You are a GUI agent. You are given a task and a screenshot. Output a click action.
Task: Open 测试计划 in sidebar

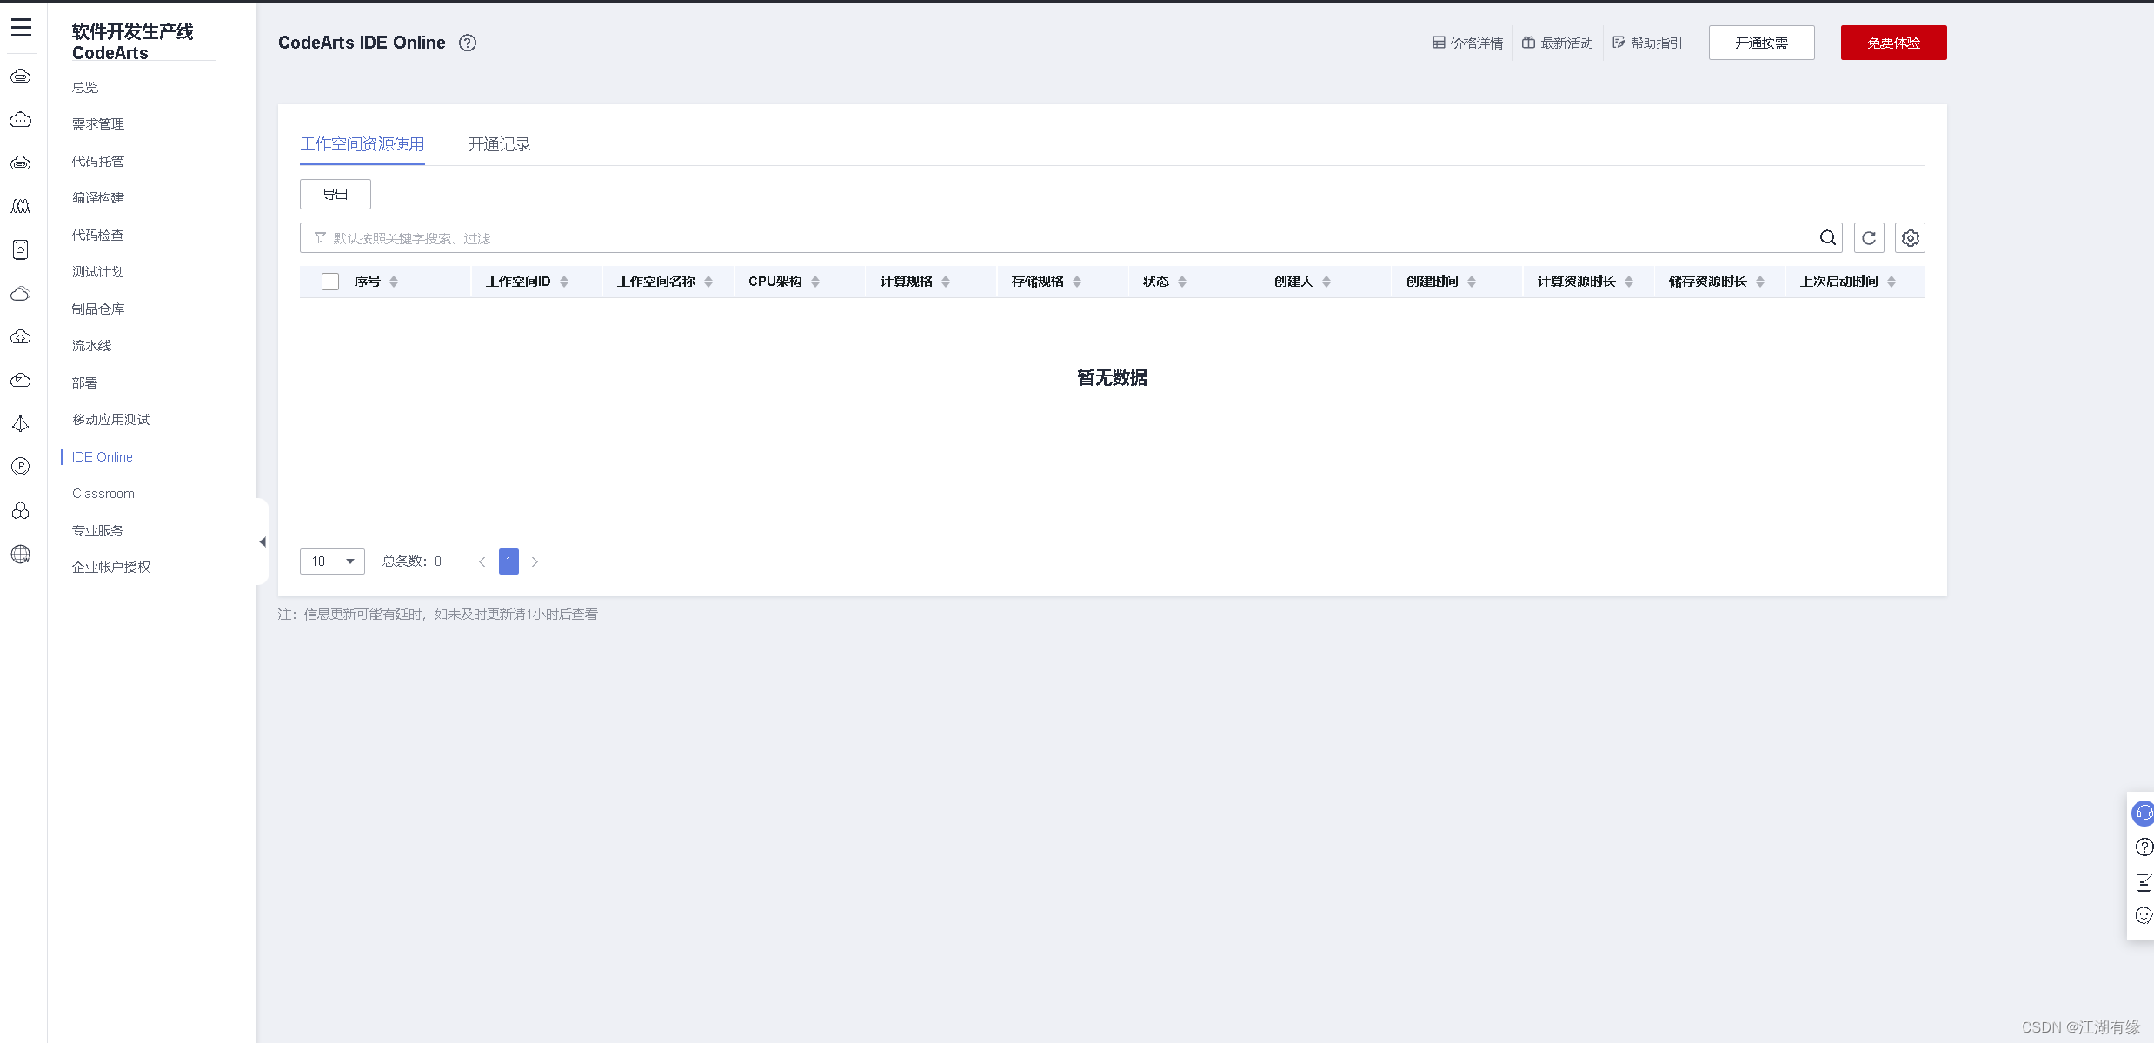coord(98,272)
